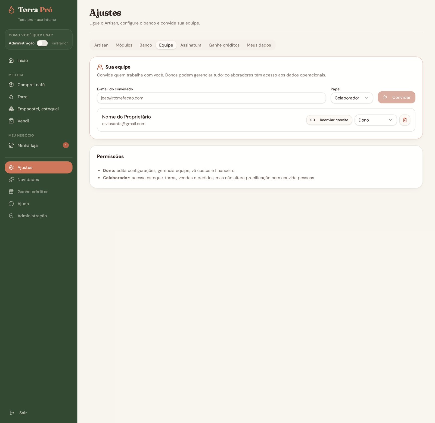Viewport: 435px width, 423px height.
Task: Click the Nome do Proprietário name
Action: coord(126,117)
